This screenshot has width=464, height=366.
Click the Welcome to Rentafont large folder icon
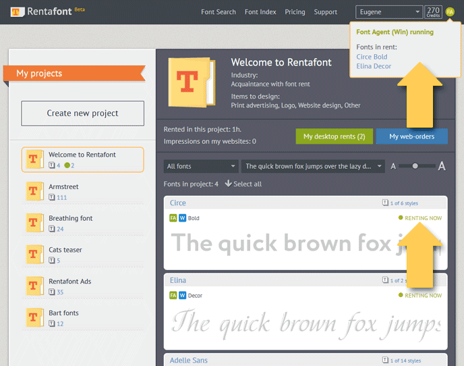click(192, 82)
